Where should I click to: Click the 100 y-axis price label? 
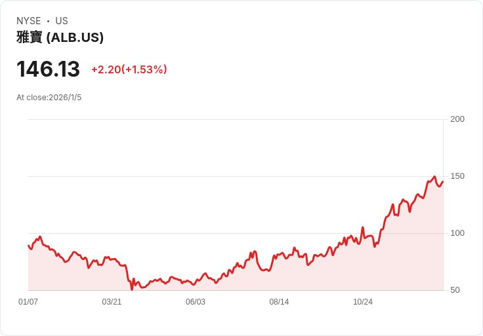pyautogui.click(x=457, y=233)
